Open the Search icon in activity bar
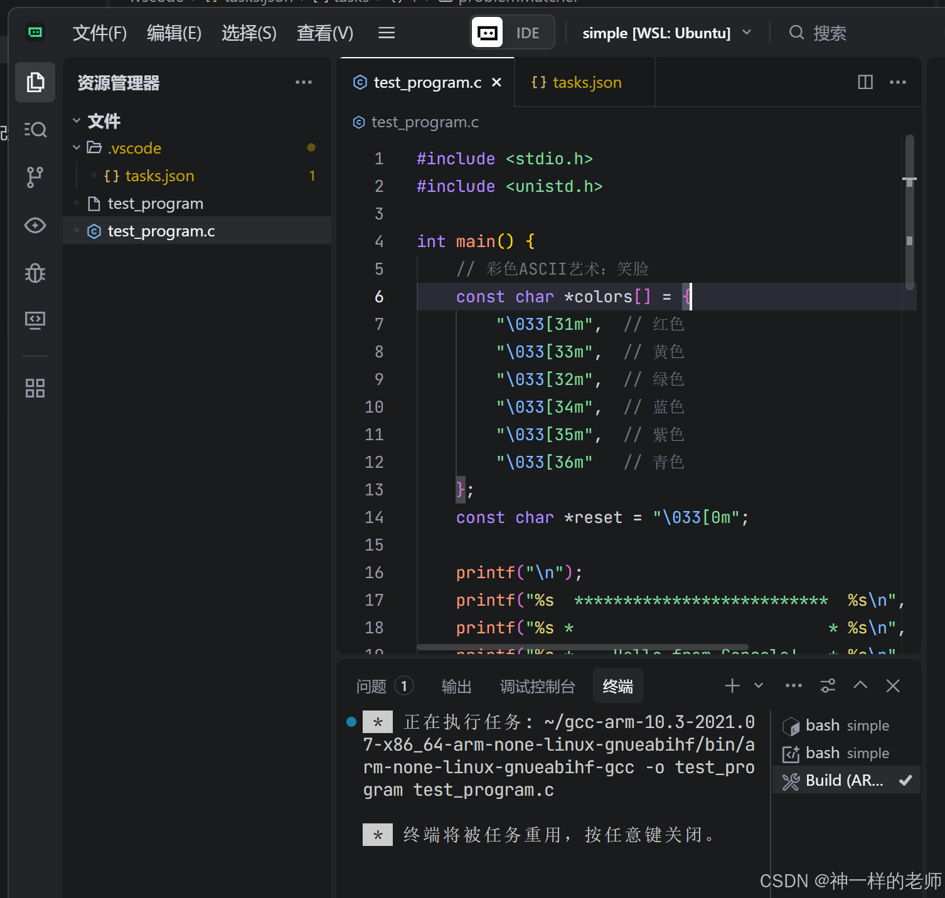Screen dimensions: 945x898 click(x=35, y=130)
